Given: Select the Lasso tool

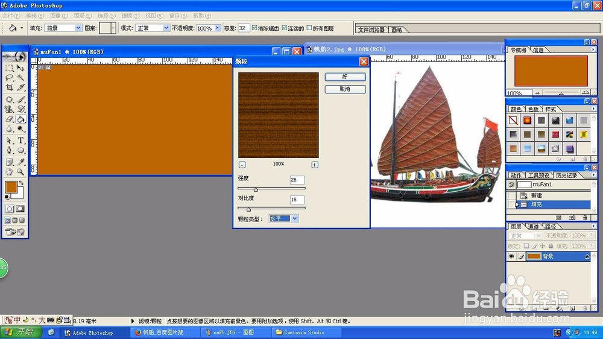Looking at the screenshot, I should (9, 78).
